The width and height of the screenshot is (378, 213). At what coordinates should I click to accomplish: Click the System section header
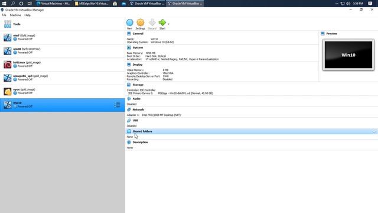[138, 47]
